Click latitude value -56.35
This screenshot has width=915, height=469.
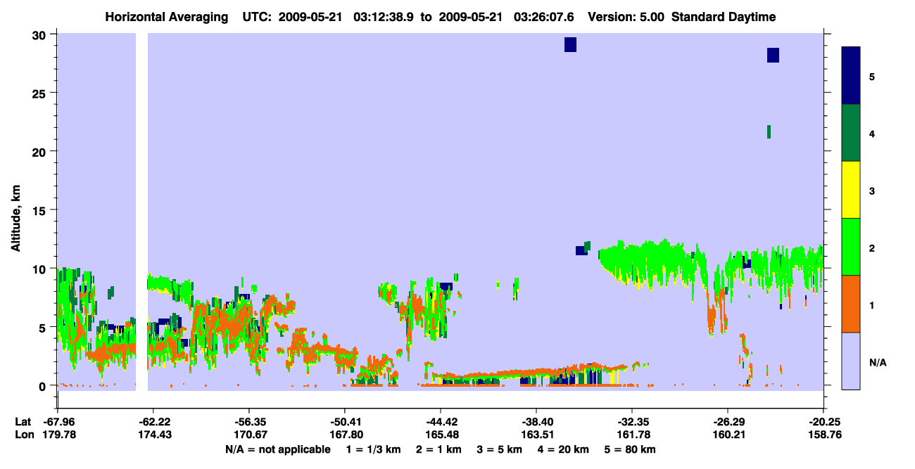[249, 421]
